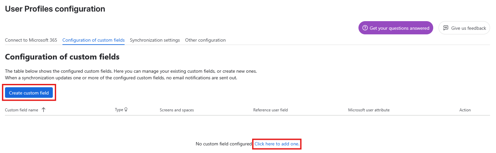The width and height of the screenshot is (496, 153).
Task: Click the Screens and spaces column header
Action: (x=177, y=110)
